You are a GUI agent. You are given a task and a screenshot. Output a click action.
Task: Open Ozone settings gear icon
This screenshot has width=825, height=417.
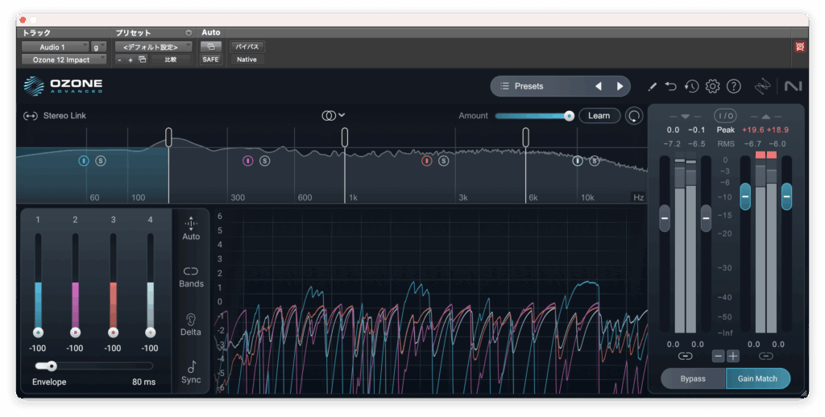click(x=712, y=86)
